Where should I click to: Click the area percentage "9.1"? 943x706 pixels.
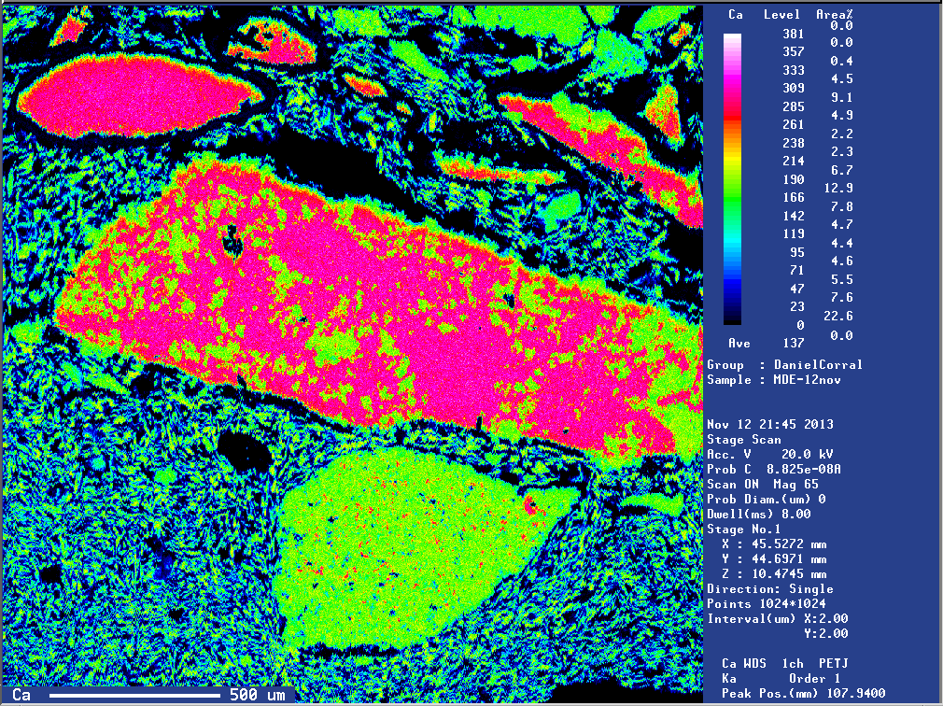click(841, 97)
